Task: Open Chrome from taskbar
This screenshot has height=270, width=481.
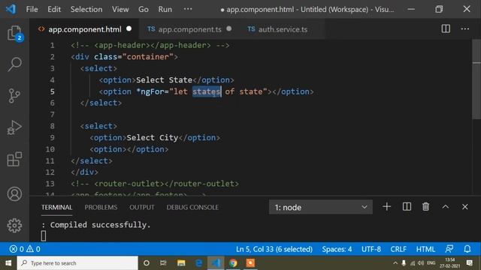Action: (x=233, y=263)
